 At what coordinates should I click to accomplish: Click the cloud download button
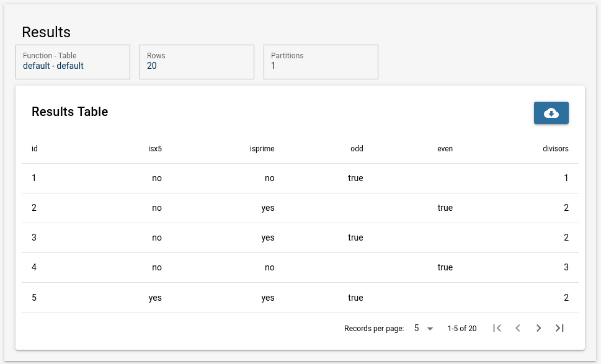(x=551, y=113)
